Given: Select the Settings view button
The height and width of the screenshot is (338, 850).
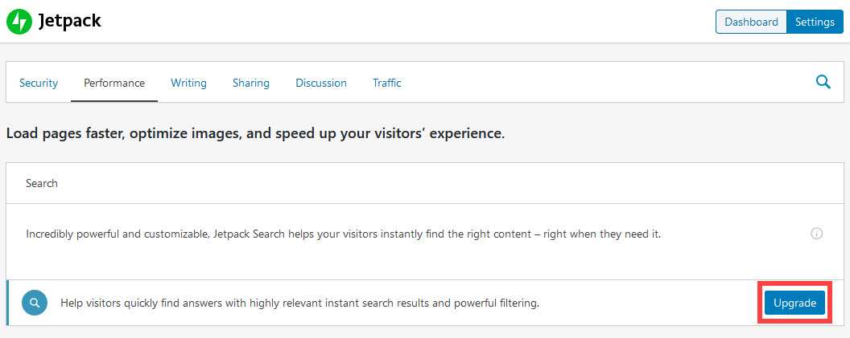Looking at the screenshot, I should click(815, 22).
